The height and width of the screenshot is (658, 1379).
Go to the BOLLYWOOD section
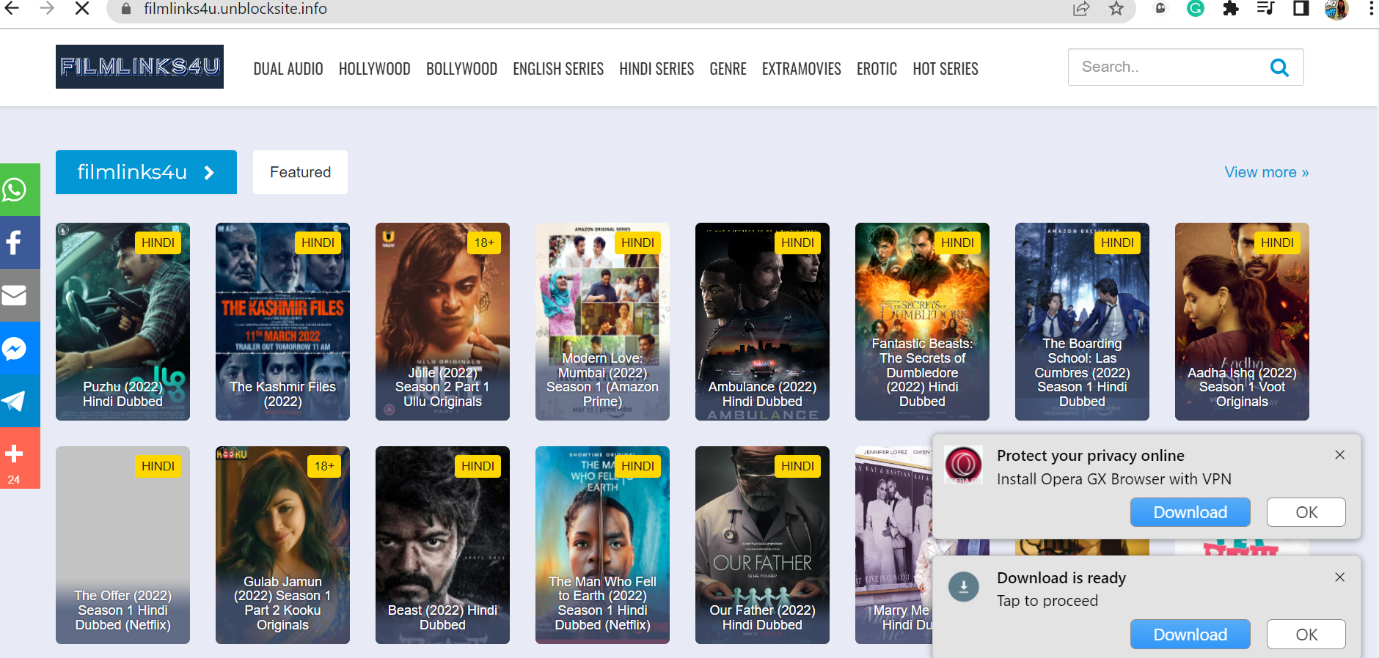pos(461,69)
